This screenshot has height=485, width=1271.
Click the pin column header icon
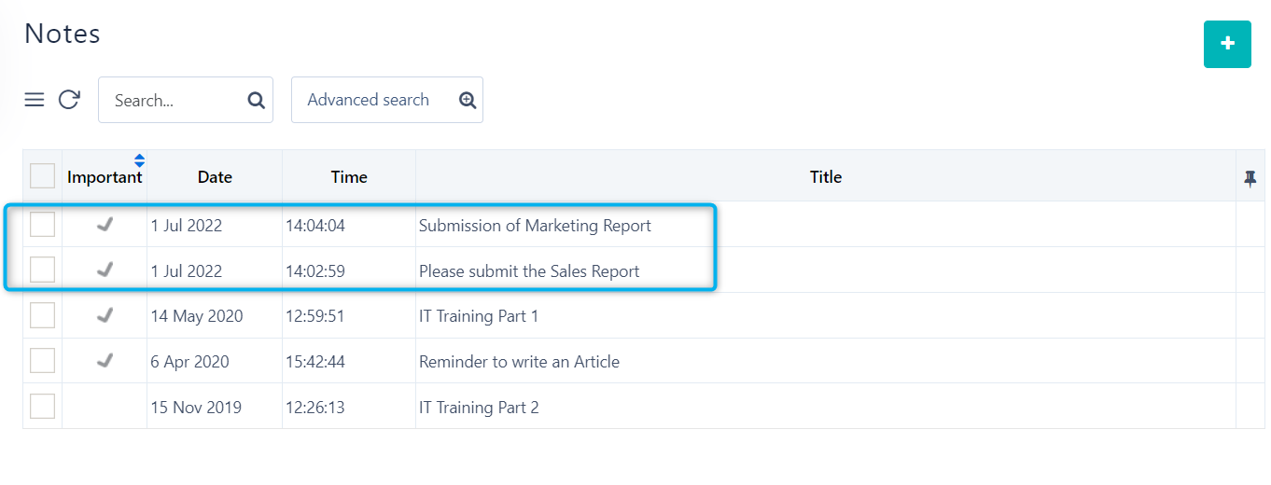(1250, 178)
